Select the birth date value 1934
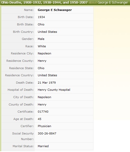The height and width of the screenshot is (152, 130). (41, 17)
